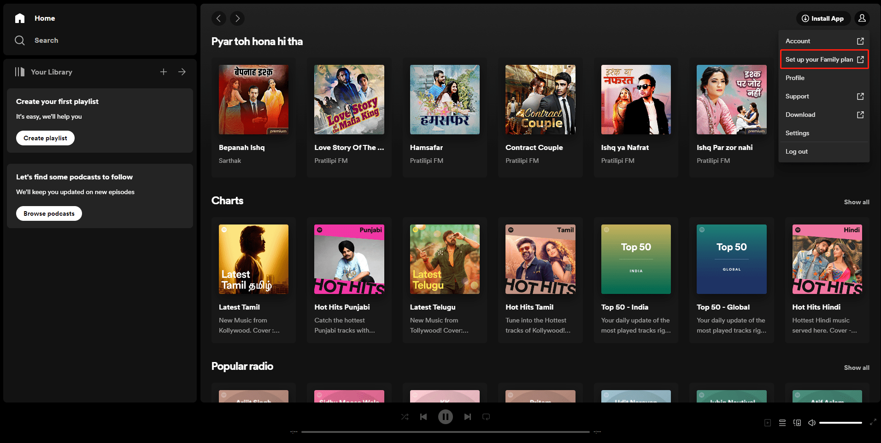Image resolution: width=881 pixels, height=443 pixels.
Task: Open Hot Hits Punjabi chart cover
Action: point(349,259)
